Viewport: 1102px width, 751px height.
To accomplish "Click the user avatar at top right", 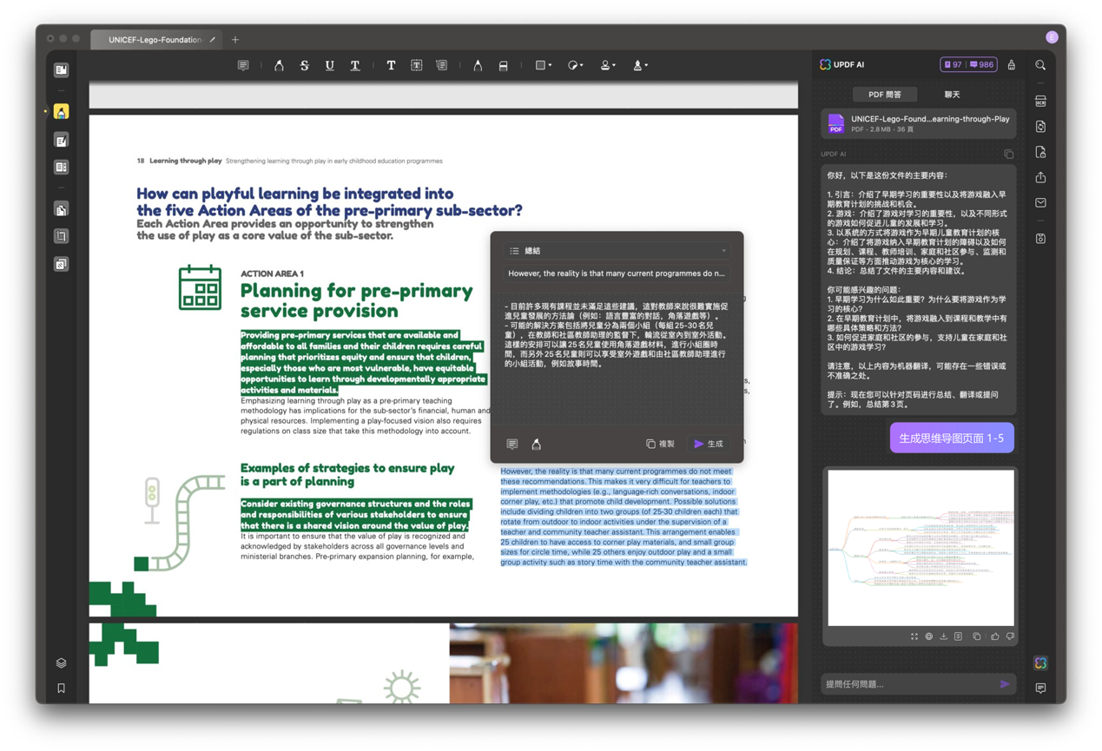I will pyautogui.click(x=1052, y=37).
